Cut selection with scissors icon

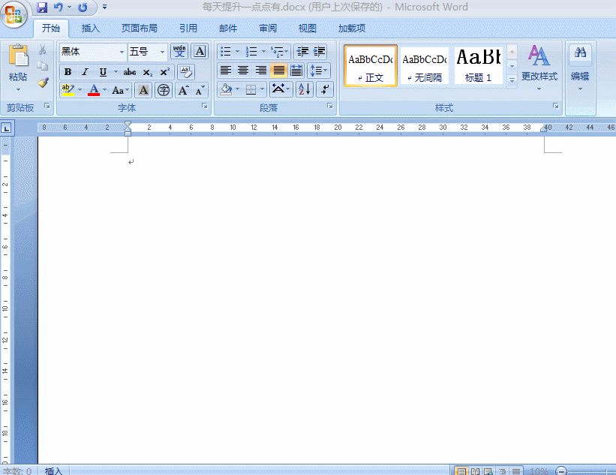point(43,50)
